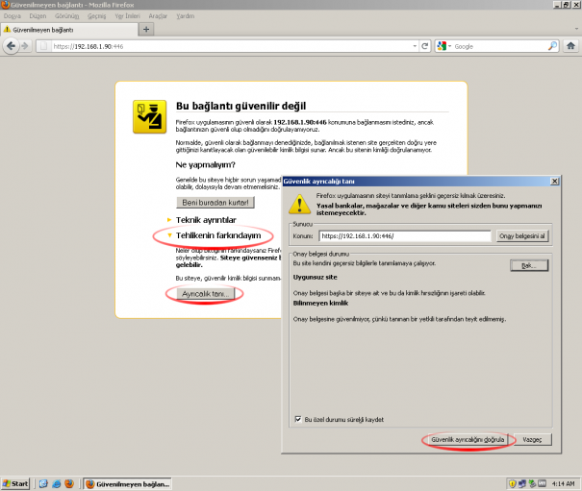Click Güvenlik ayrıcalığını doğrula button

click(468, 440)
